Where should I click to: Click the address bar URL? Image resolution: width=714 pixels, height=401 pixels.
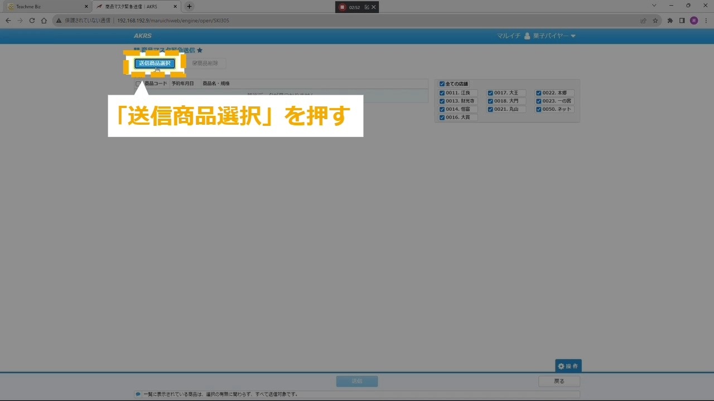(173, 21)
